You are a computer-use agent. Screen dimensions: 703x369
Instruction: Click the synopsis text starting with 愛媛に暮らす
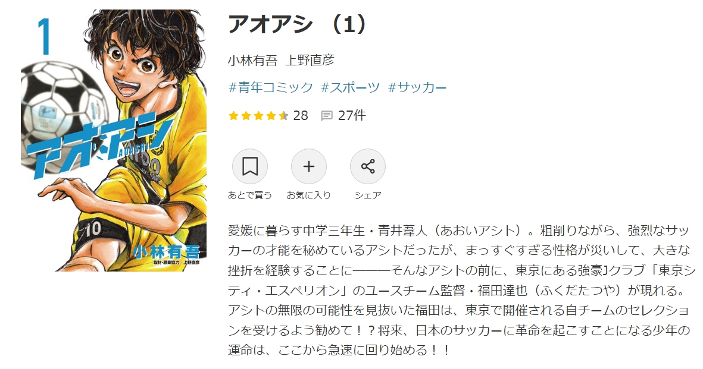461,290
